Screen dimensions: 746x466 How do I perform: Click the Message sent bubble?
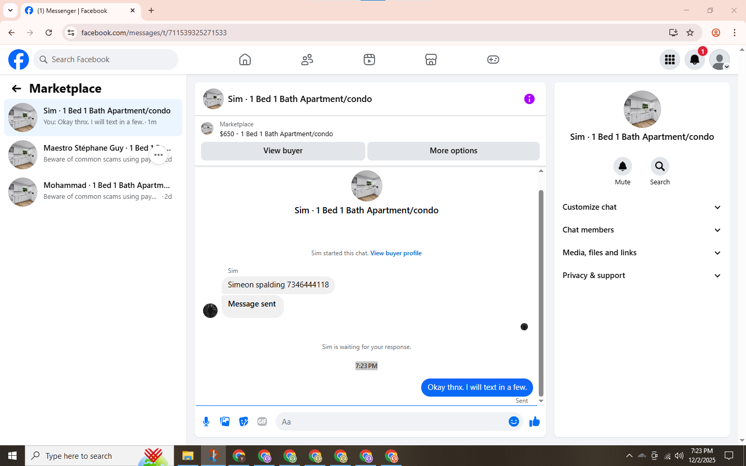point(252,306)
